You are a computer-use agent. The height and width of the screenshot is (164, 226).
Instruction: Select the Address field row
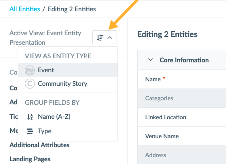[x=182, y=155]
